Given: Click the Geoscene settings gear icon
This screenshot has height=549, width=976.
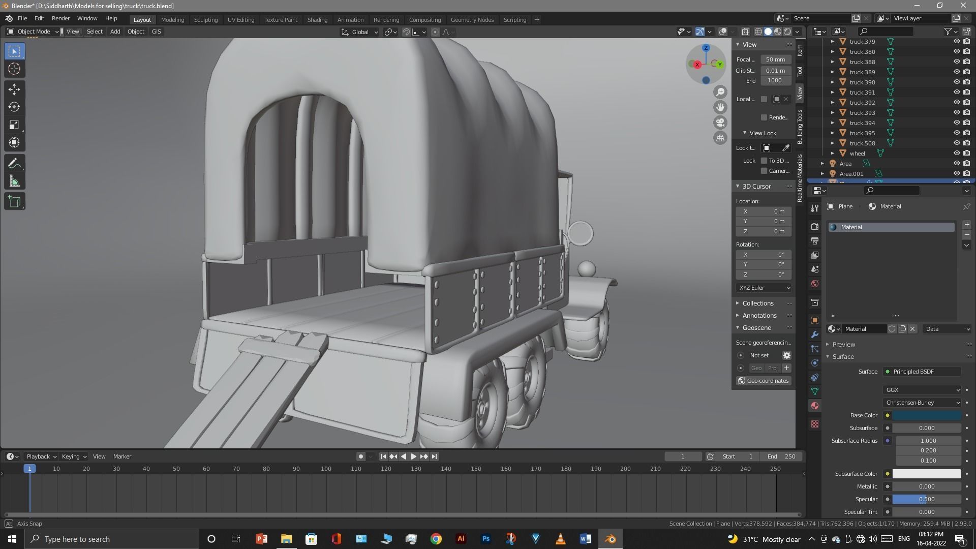Looking at the screenshot, I should point(786,355).
